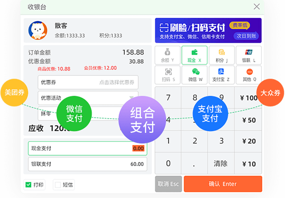Tap the ¥100 quick amount key
Image resolution: width=285 pixels, height=198 pixels.
(x=248, y=98)
